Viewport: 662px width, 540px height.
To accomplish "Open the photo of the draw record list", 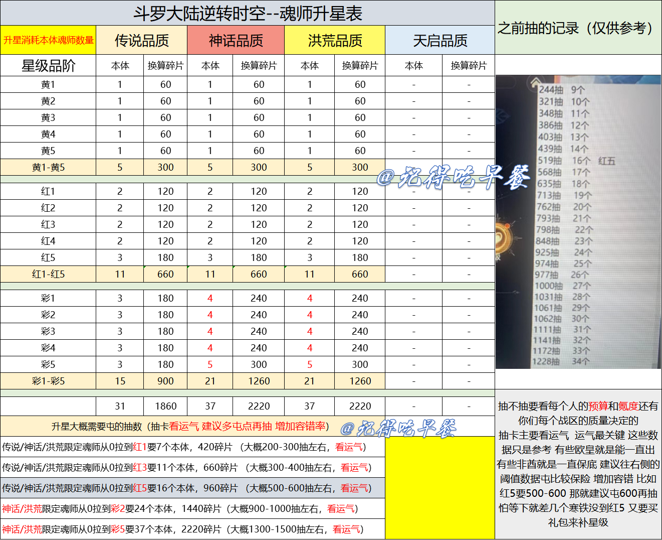I will click(x=578, y=222).
